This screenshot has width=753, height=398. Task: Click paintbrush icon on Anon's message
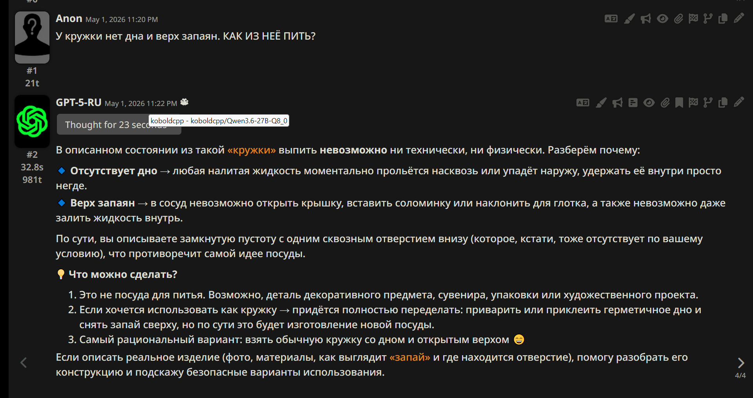pos(629,18)
